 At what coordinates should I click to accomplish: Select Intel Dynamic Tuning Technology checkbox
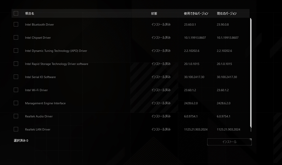point(16,50)
